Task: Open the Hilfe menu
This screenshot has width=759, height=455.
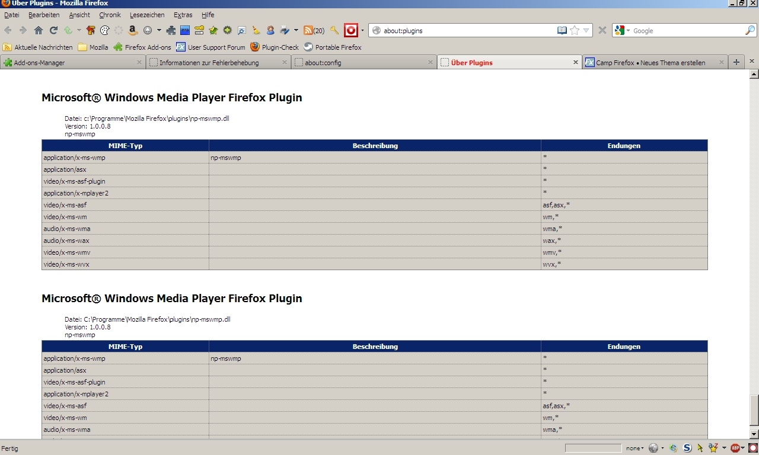Action: [208, 15]
